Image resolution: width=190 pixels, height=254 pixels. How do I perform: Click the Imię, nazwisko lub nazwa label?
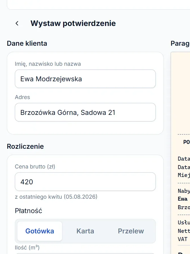click(48, 64)
